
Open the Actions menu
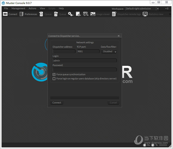[33, 8]
